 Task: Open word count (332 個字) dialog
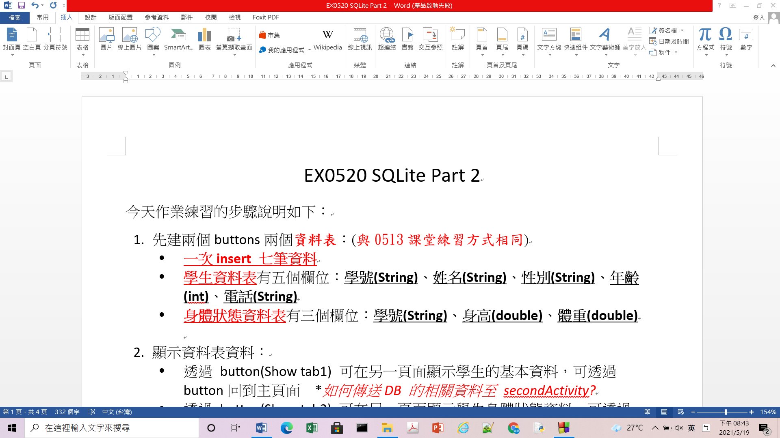click(x=67, y=412)
